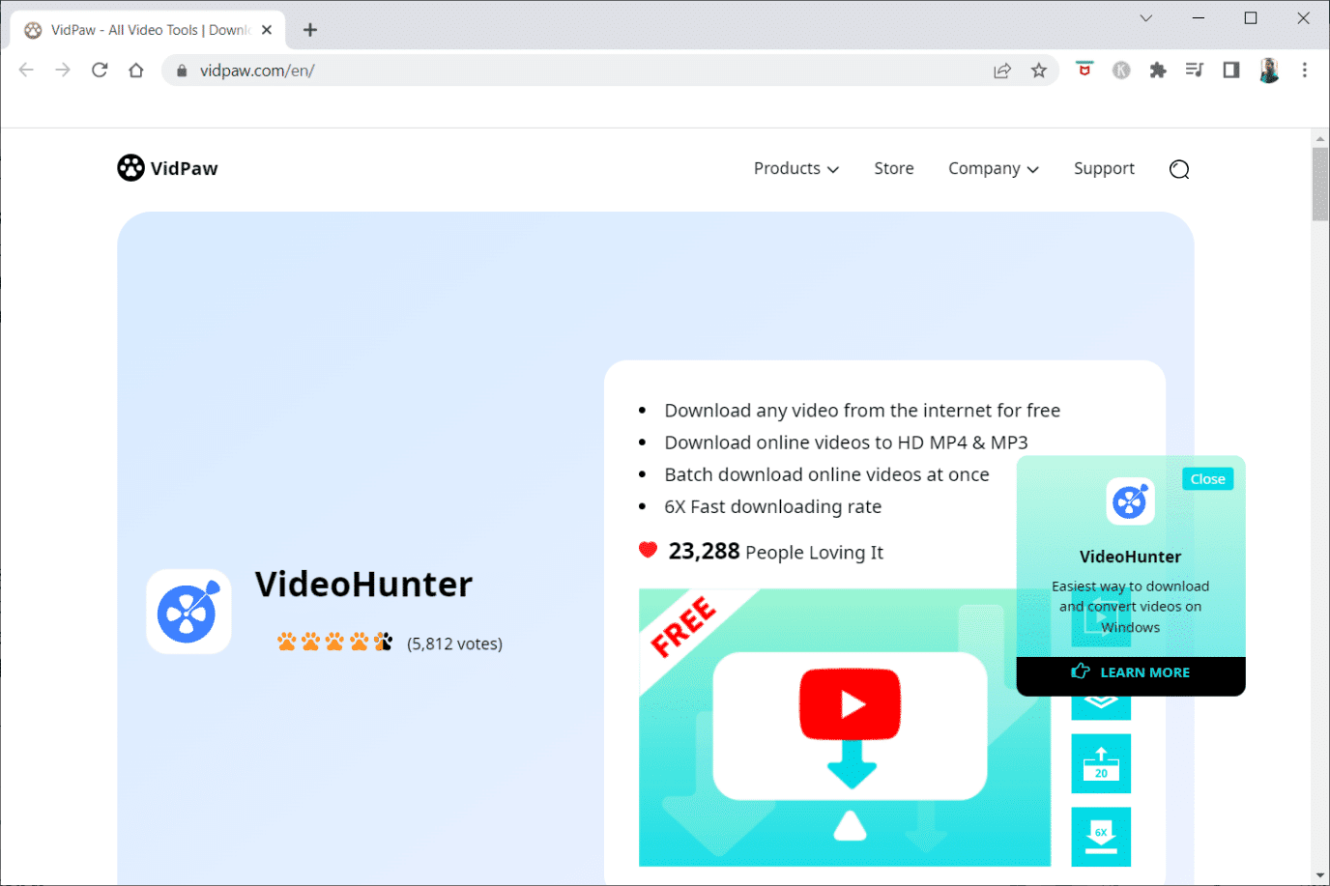Open the Extensions puzzle icon
Image resolution: width=1330 pixels, height=886 pixels.
pos(1158,70)
